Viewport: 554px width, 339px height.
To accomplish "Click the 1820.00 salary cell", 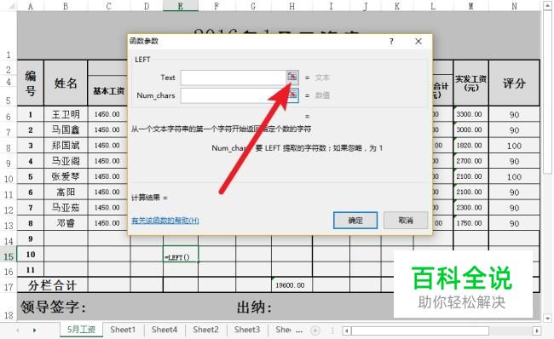I will [x=470, y=145].
